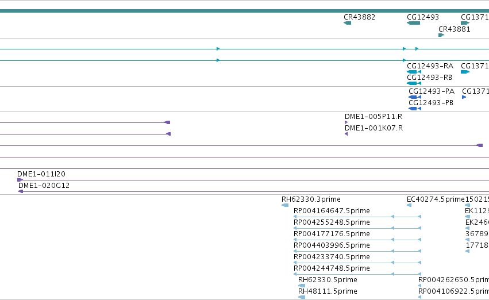Click the DME1-005P11.R label
This screenshot has width=489, height=300.
(374, 117)
